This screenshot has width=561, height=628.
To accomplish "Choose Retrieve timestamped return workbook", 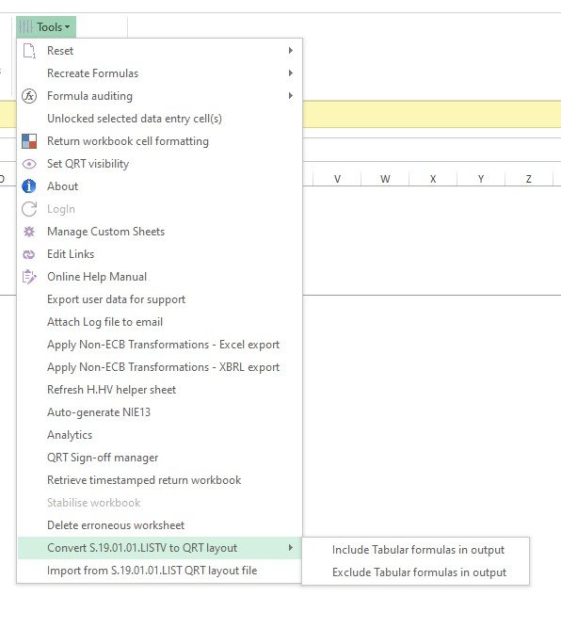I will pyautogui.click(x=159, y=480).
